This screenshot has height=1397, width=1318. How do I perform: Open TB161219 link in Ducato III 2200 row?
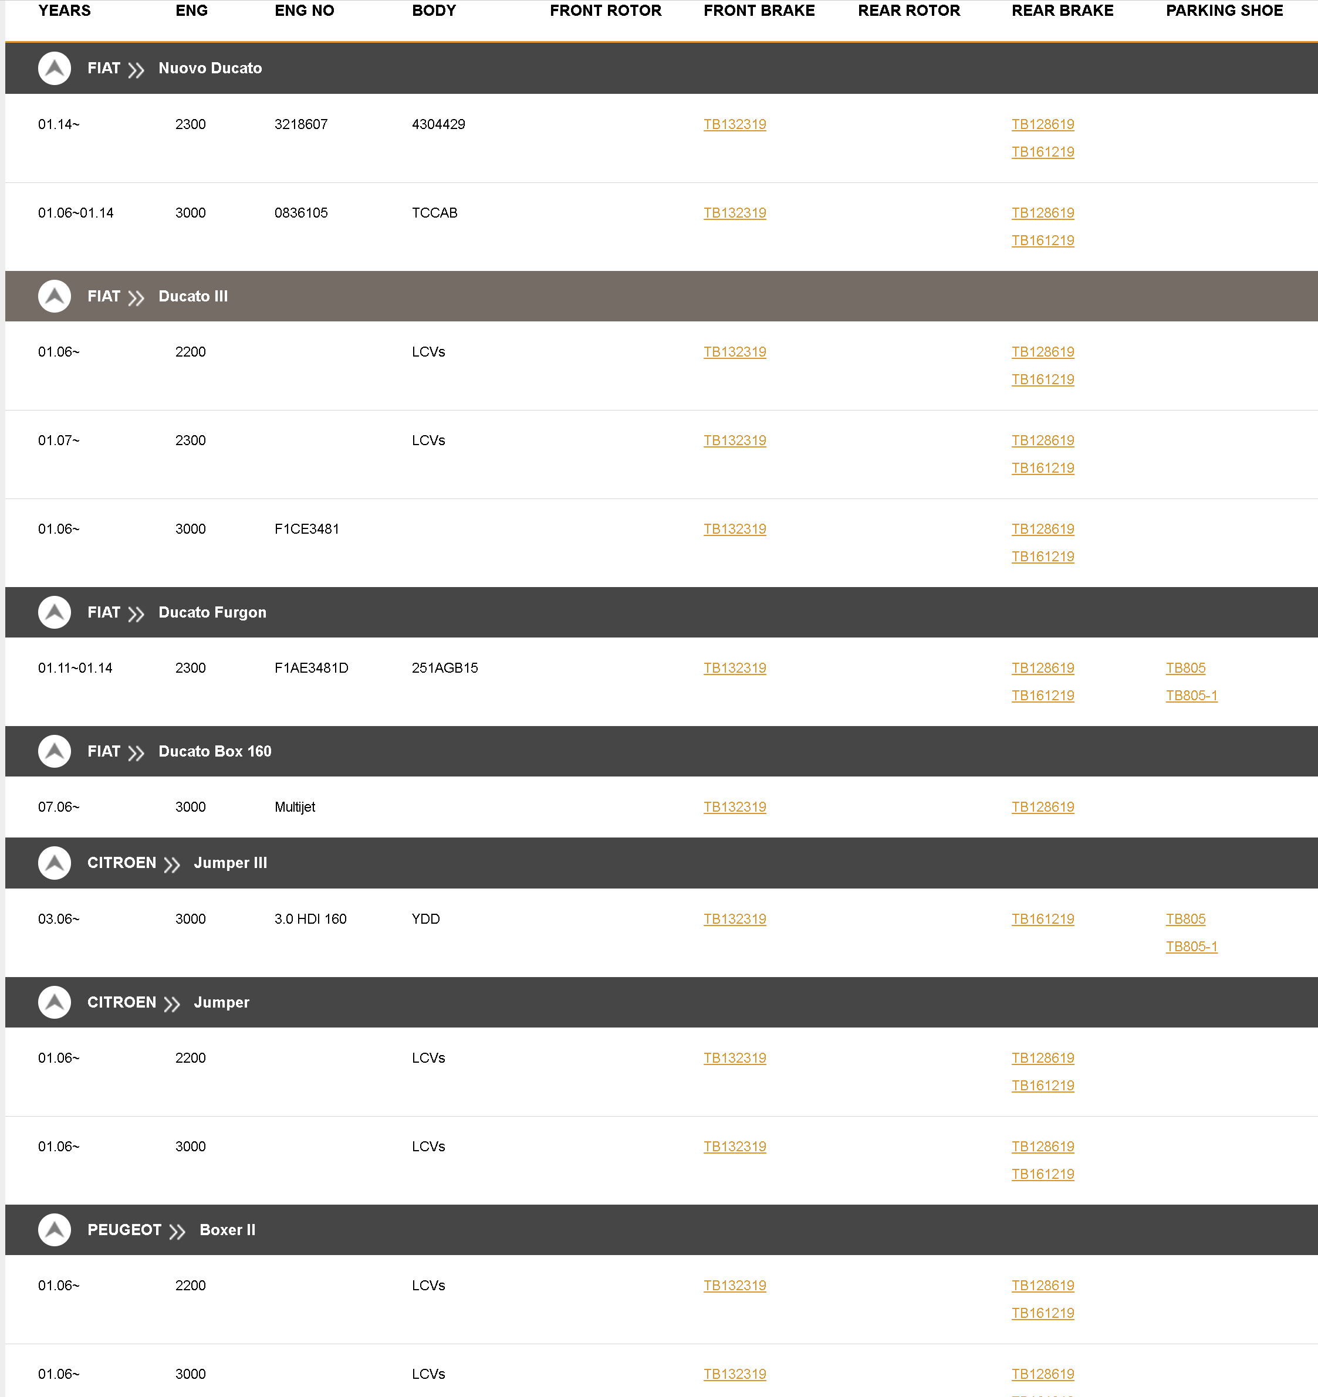pyautogui.click(x=1042, y=379)
